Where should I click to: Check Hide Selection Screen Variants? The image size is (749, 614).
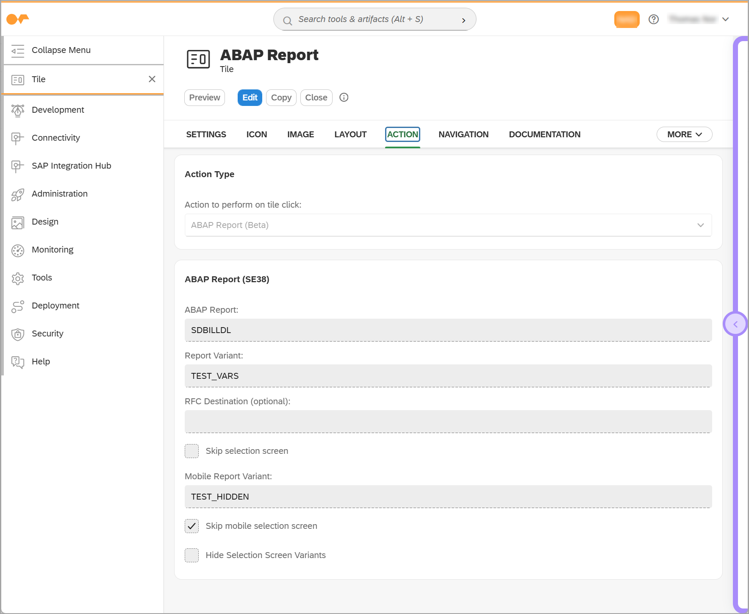pyautogui.click(x=191, y=555)
